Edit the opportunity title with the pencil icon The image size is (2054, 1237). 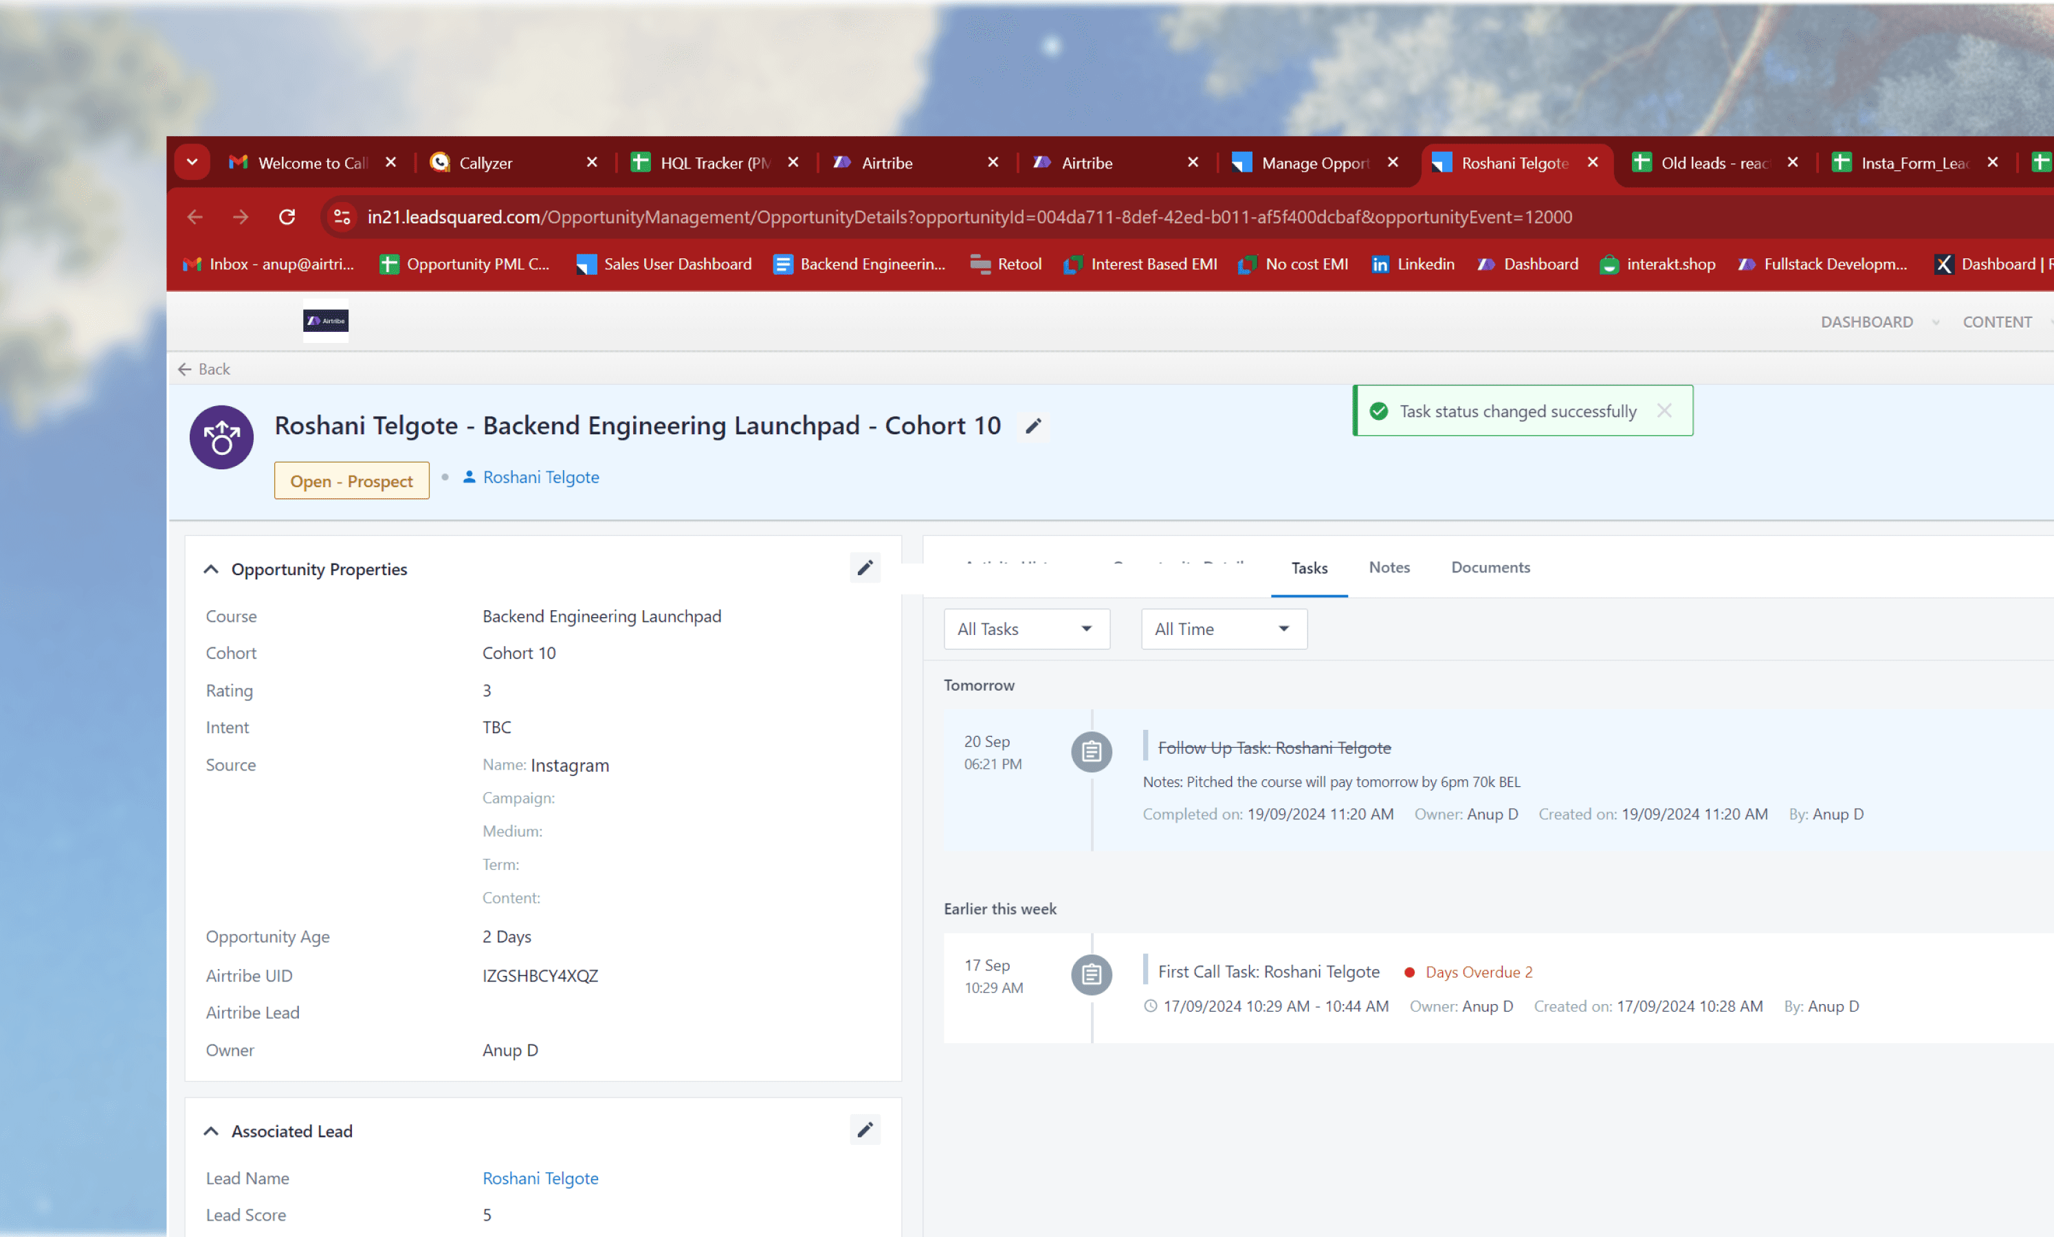tap(1032, 427)
